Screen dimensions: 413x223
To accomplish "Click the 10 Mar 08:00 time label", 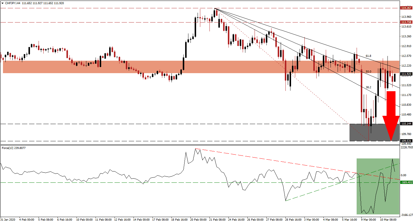I will [x=388, y=220].
